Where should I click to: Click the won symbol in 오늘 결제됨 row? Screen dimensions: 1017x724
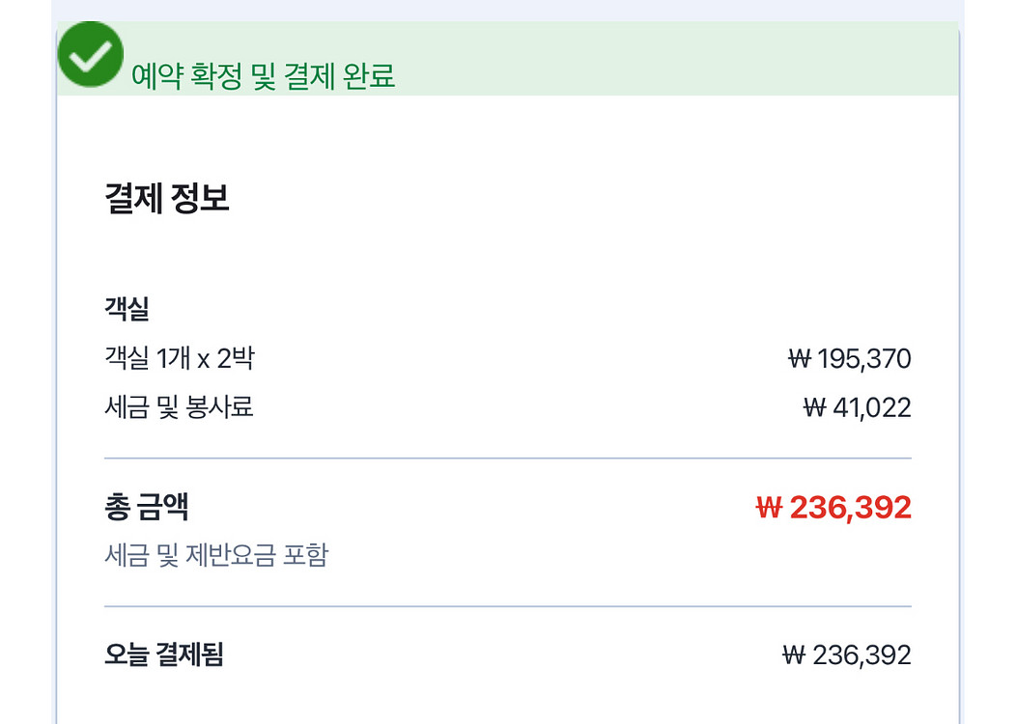pos(794,656)
